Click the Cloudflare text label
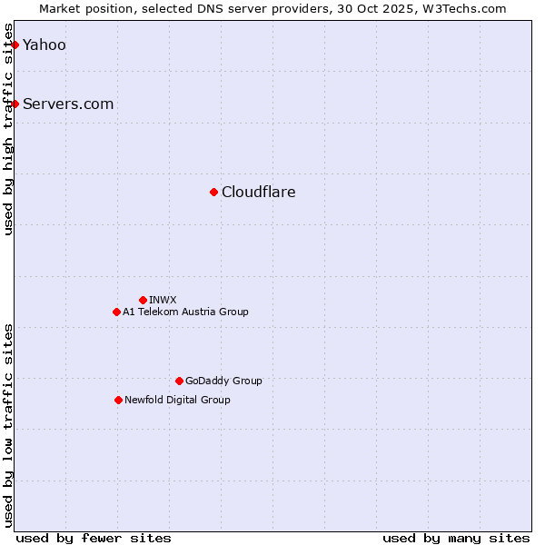The image size is (545, 545). pos(259,192)
